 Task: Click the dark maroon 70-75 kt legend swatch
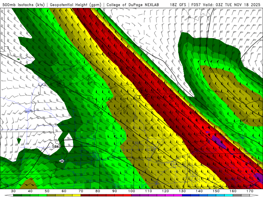[85, 195]
